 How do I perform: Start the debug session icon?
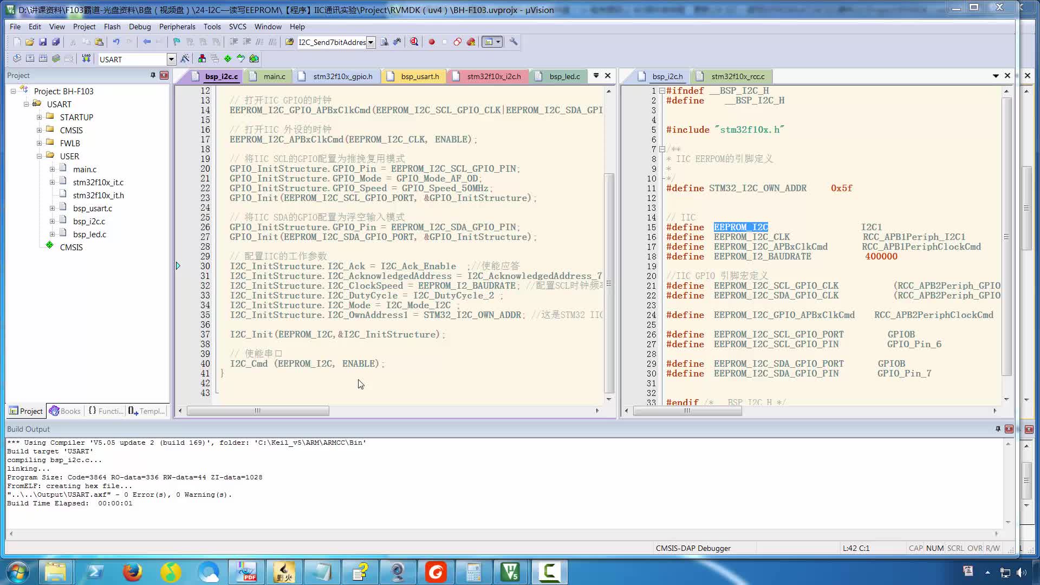(414, 42)
